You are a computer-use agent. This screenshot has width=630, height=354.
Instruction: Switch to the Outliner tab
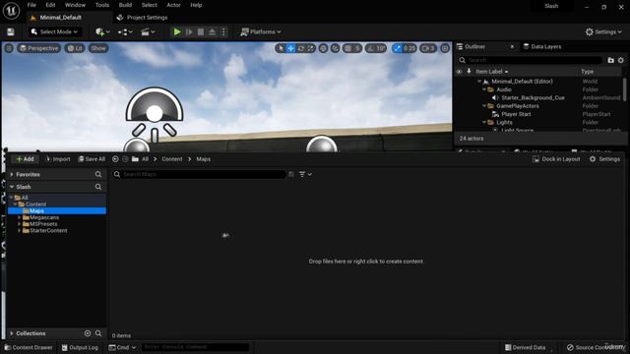(x=474, y=46)
